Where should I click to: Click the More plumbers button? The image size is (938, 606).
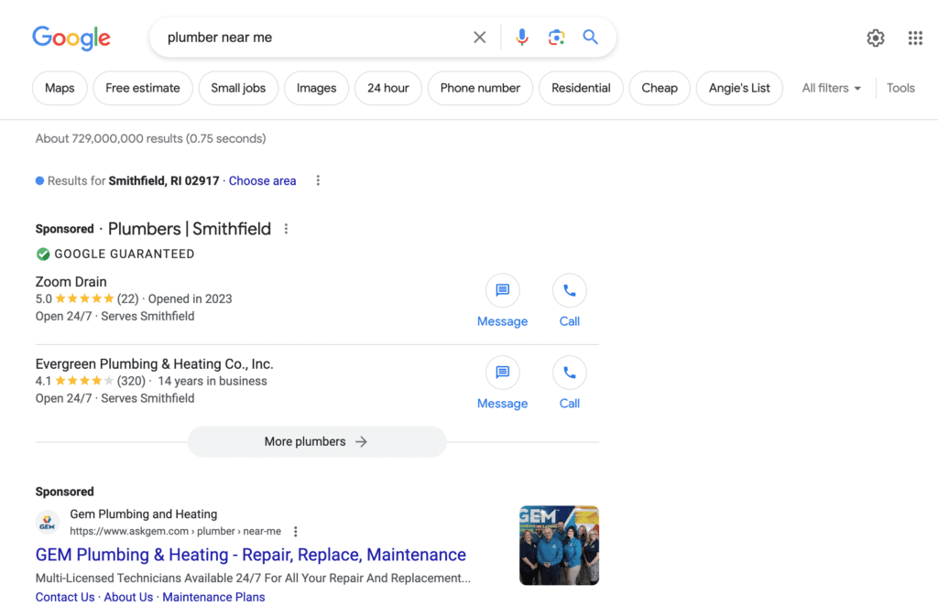click(317, 441)
